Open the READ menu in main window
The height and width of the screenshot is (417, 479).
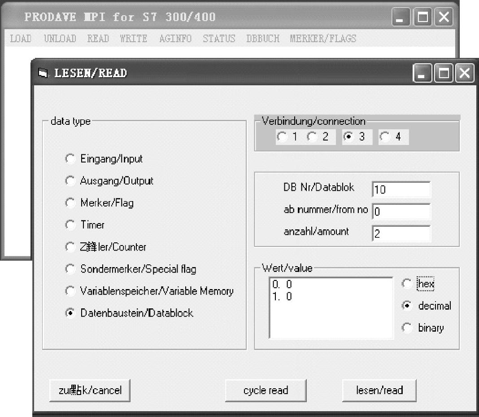coord(98,39)
